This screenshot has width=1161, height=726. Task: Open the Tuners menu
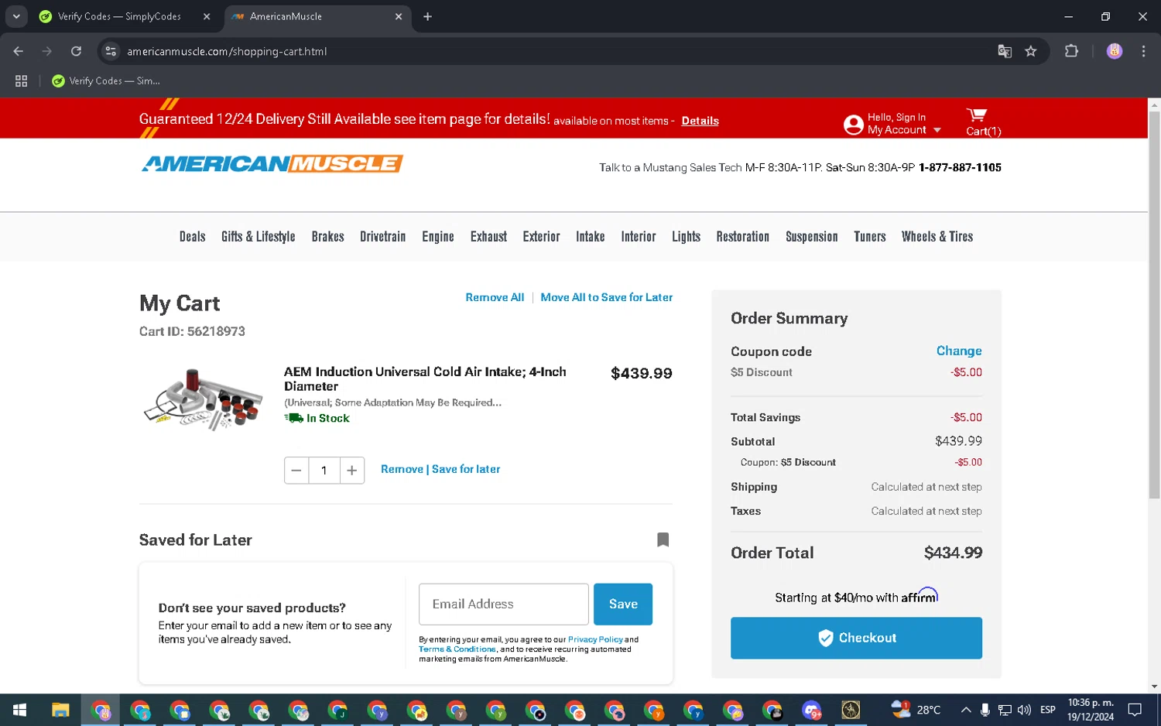coord(869,237)
